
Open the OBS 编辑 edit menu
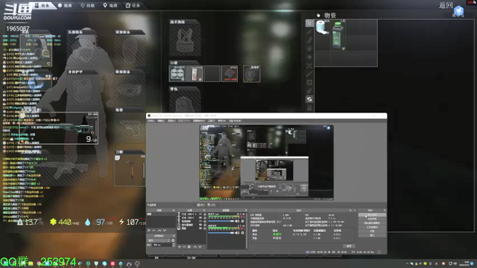[161, 121]
